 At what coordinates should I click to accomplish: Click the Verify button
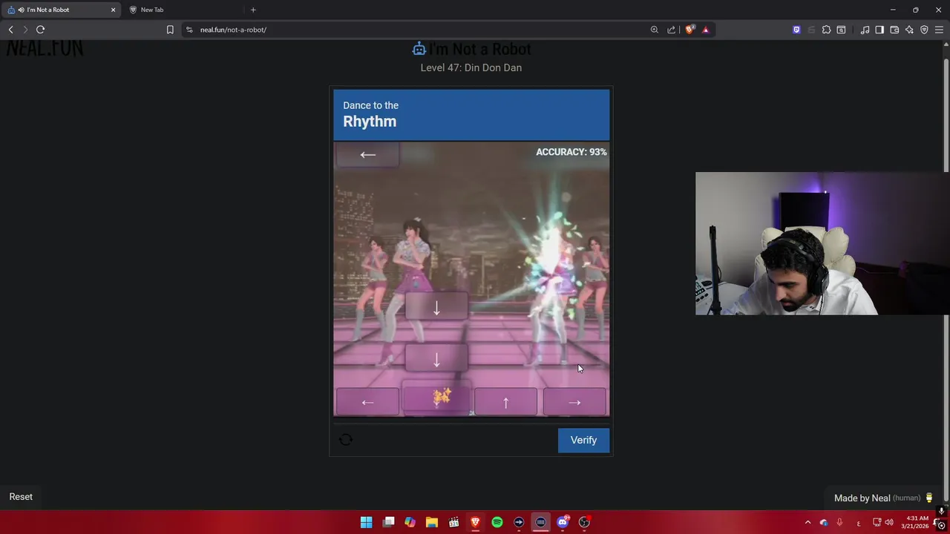(583, 440)
